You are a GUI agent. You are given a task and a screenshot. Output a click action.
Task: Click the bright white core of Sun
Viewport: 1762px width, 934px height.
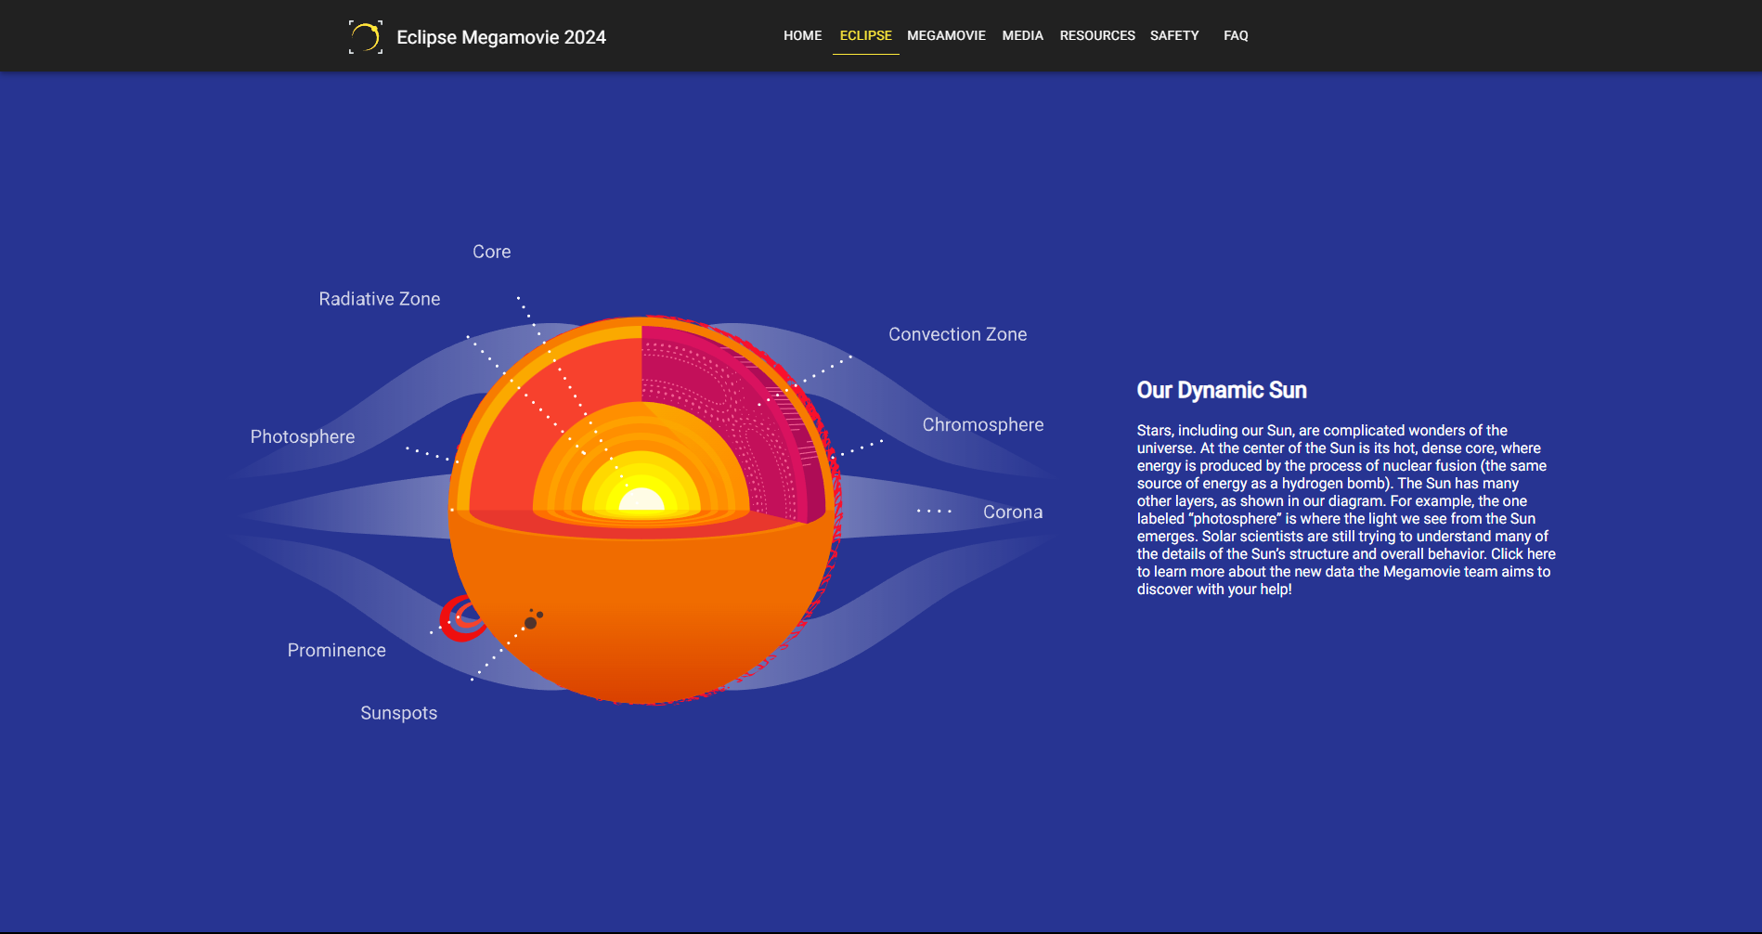[x=641, y=501]
